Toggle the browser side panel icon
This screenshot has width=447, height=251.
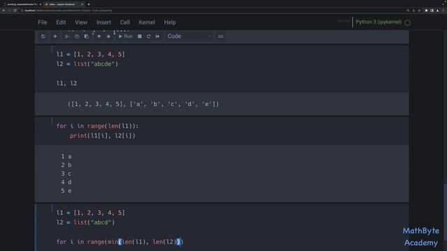point(432,10)
